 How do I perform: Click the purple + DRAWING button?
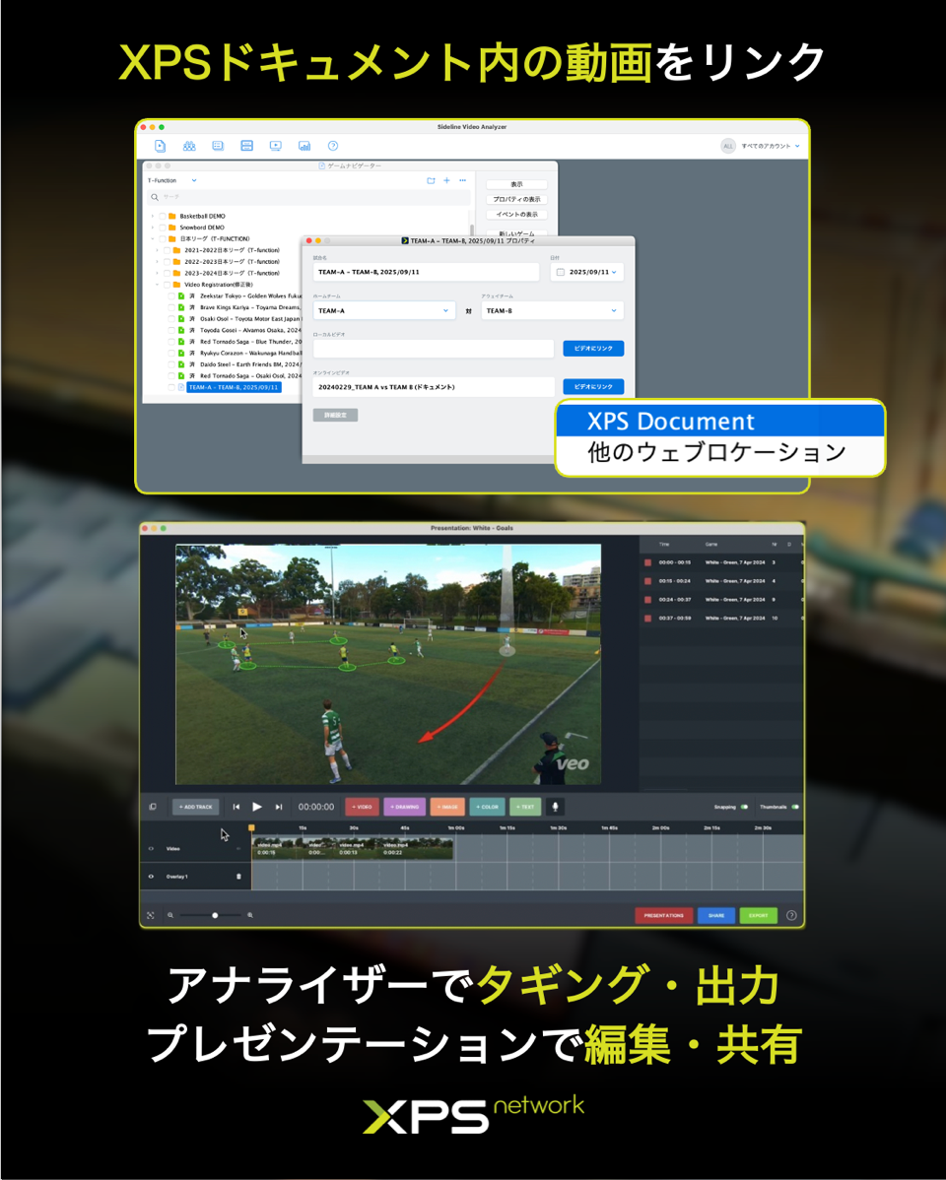(404, 807)
